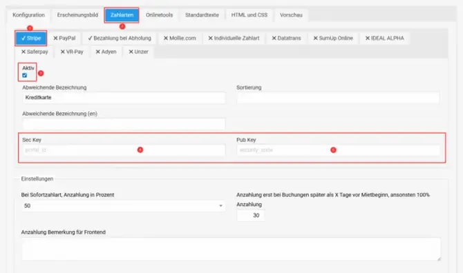This screenshot has width=463, height=273.
Task: Go to the Standardtexte tab
Action: tap(202, 15)
